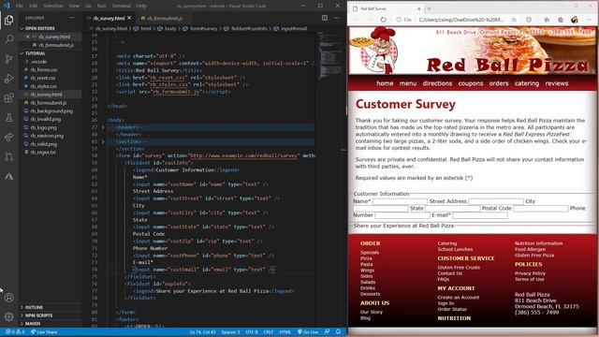Open the Accounts icon in the activity bar
The height and width of the screenshot is (337, 599).
click(8, 298)
